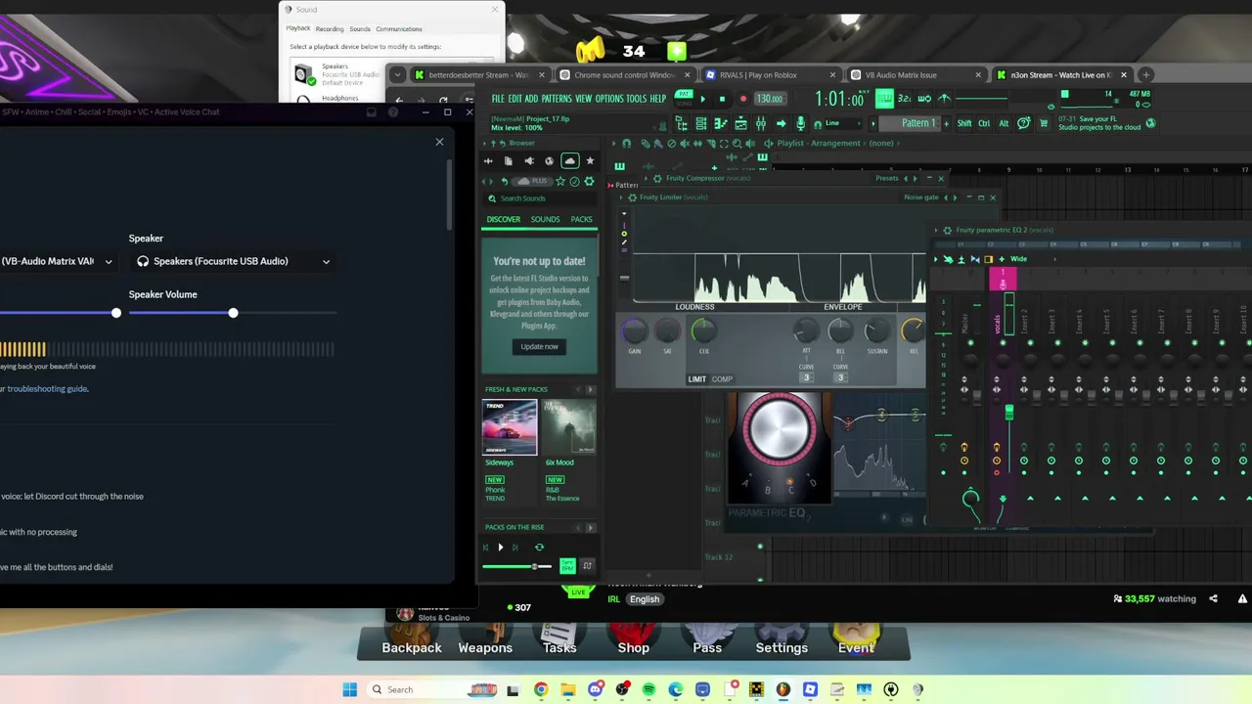Click the microphone recording icon in toolbar
Image resolution: width=1252 pixels, height=704 pixels.
coord(800,123)
